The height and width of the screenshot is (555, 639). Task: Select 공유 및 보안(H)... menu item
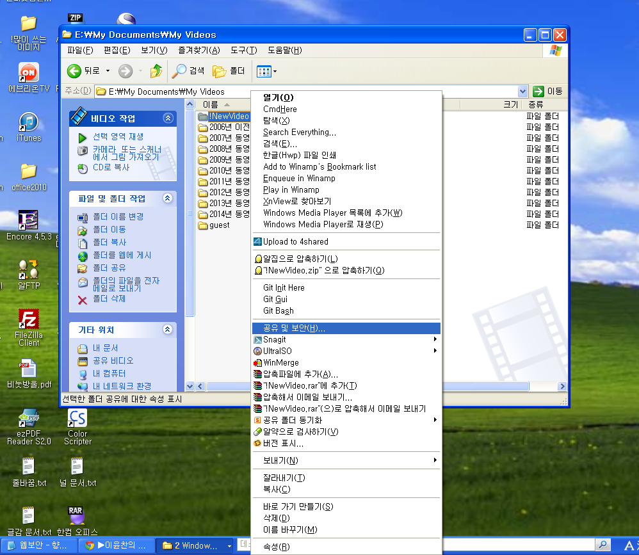346,328
